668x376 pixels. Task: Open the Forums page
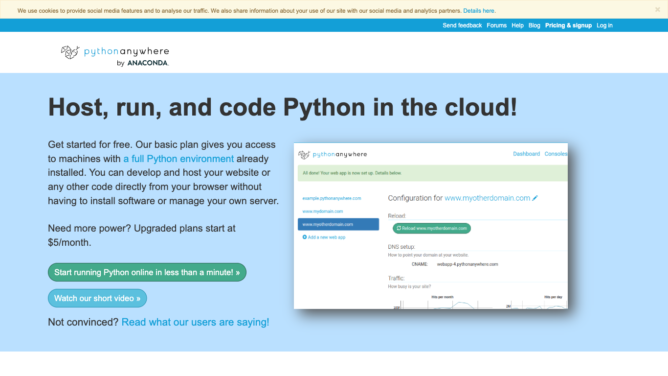click(x=496, y=25)
